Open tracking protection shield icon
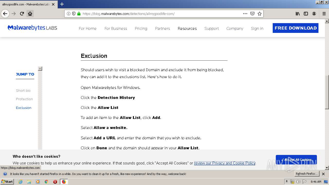329x185 pixels. [74, 14]
